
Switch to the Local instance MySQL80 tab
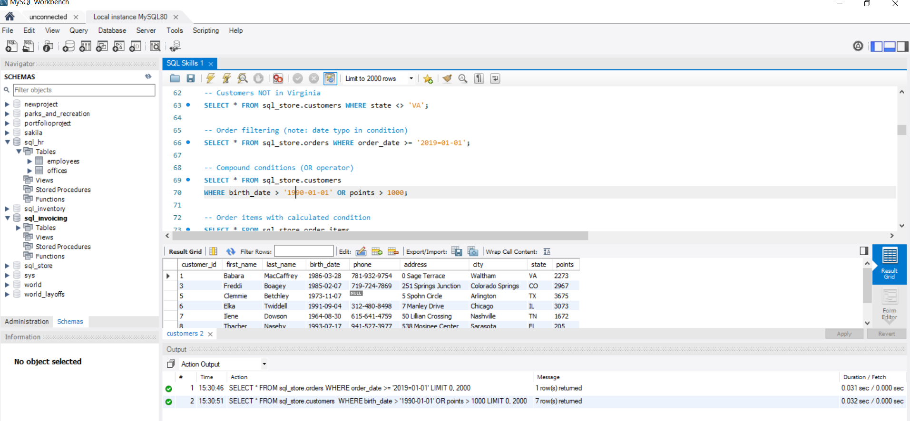tap(130, 17)
